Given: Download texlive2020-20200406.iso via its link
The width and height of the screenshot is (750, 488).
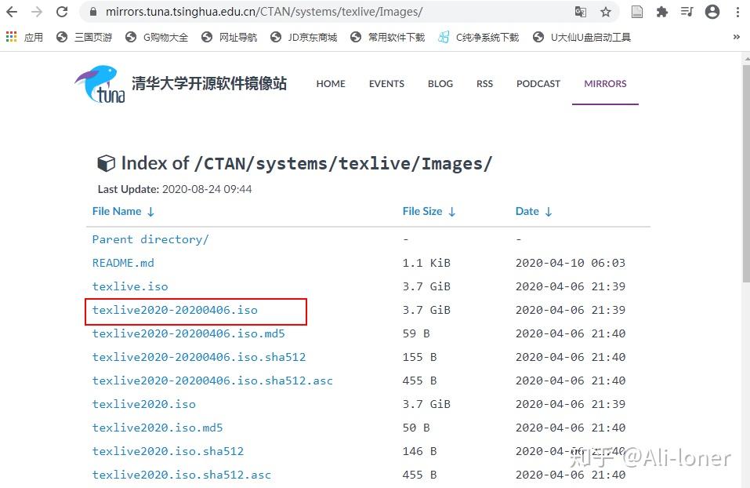Looking at the screenshot, I should tap(175, 310).
